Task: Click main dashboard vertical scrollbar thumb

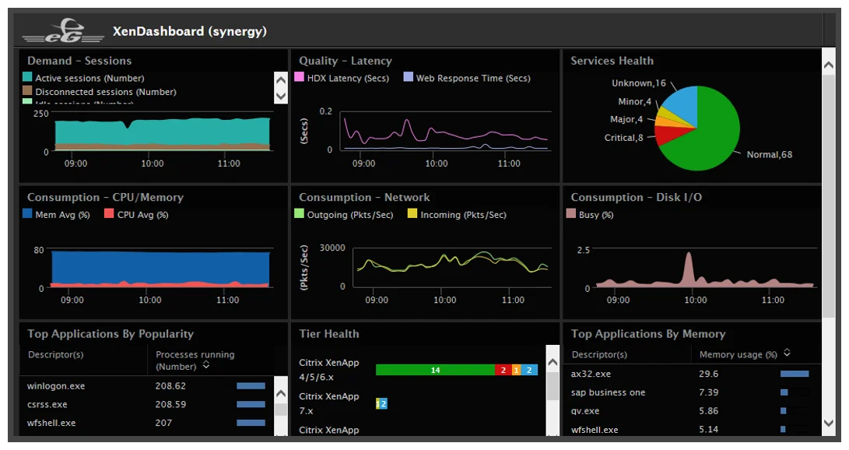Action: point(829,196)
